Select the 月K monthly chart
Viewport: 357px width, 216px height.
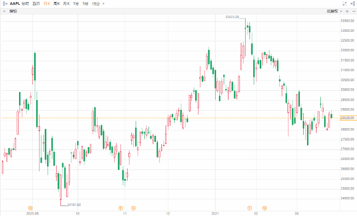pos(67,4)
